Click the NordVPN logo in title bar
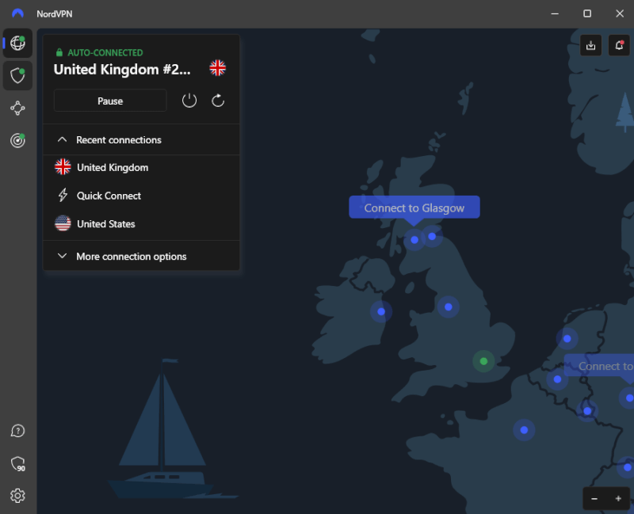The width and height of the screenshot is (634, 514). tap(17, 13)
